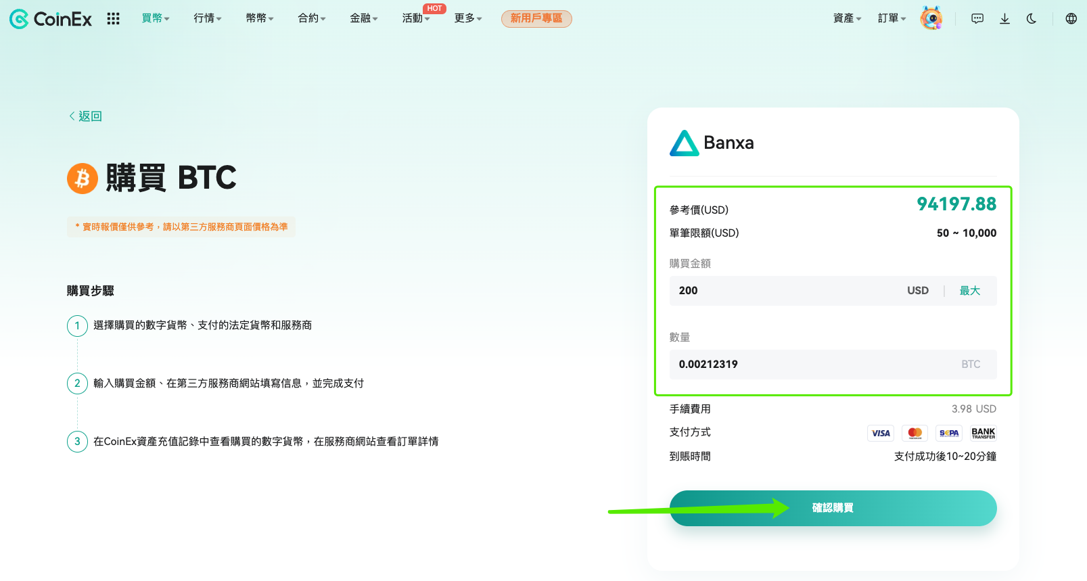Viewport: 1087px width, 581px height.
Task: Click the step 1 circle icon
Action: pos(77,325)
